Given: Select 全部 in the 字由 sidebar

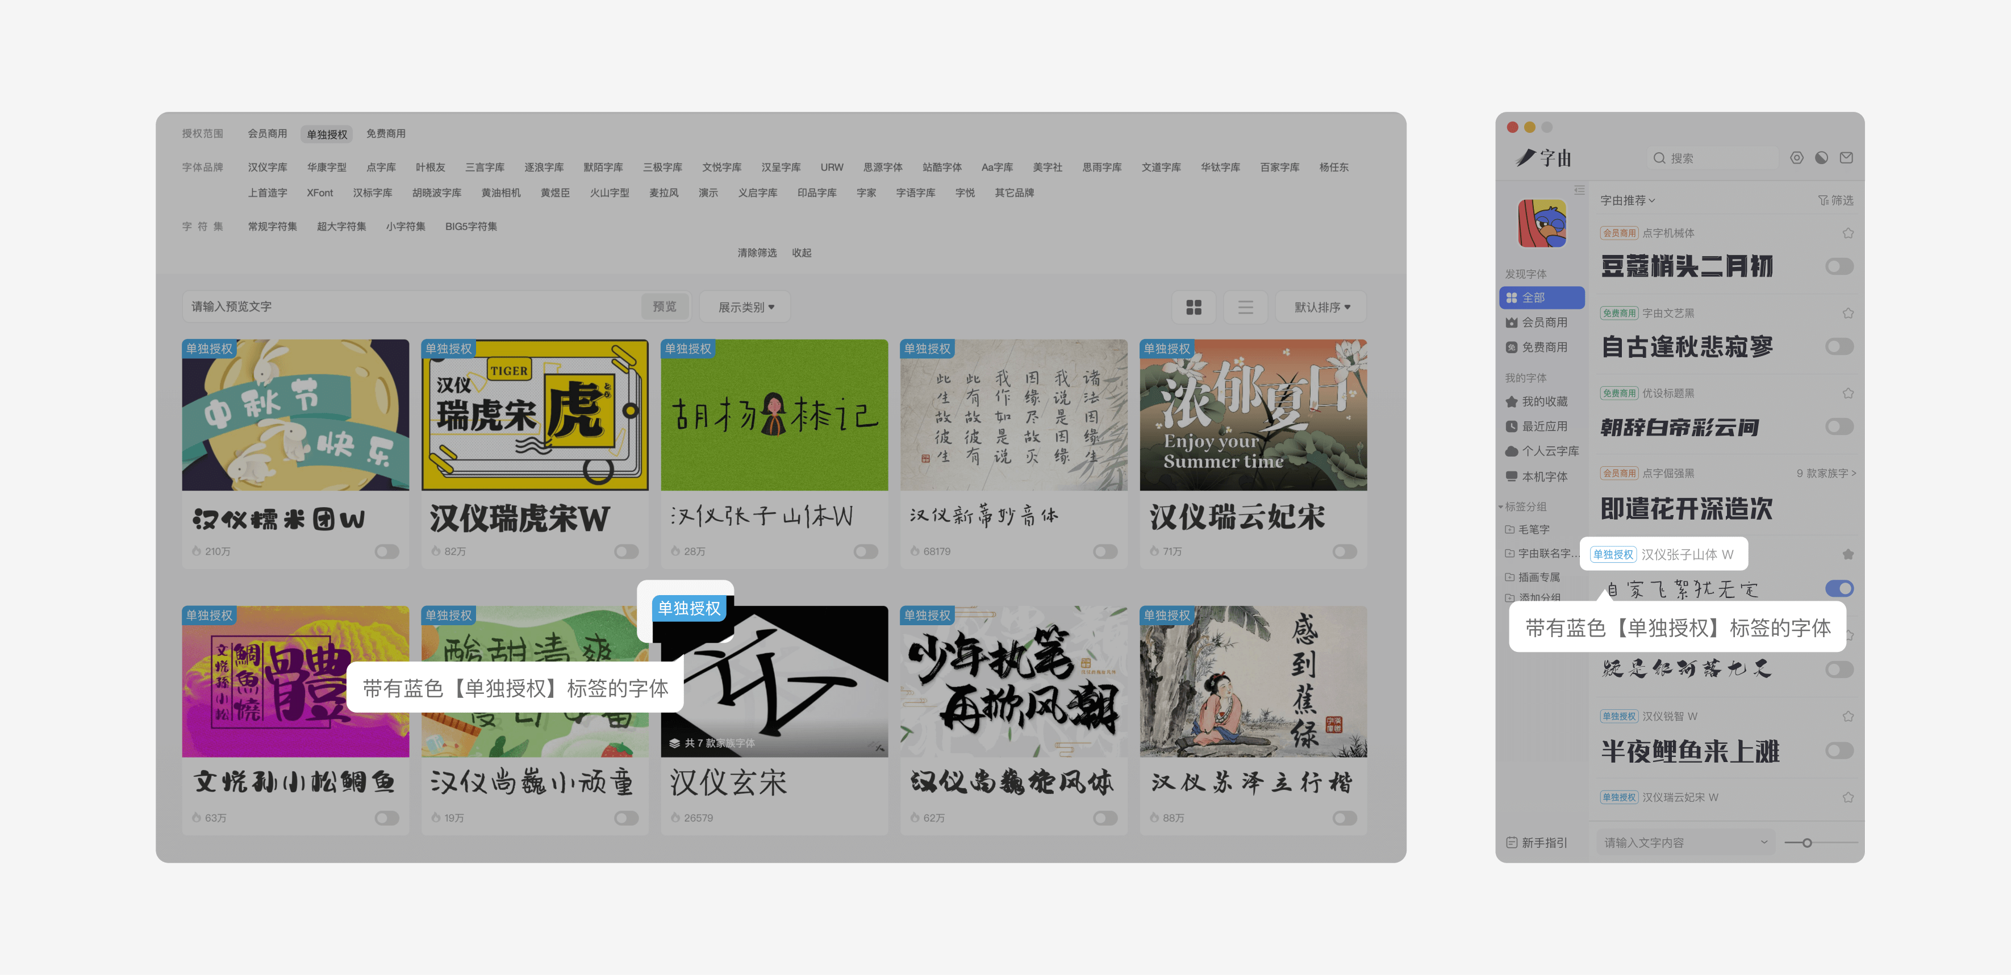Looking at the screenshot, I should (1542, 298).
